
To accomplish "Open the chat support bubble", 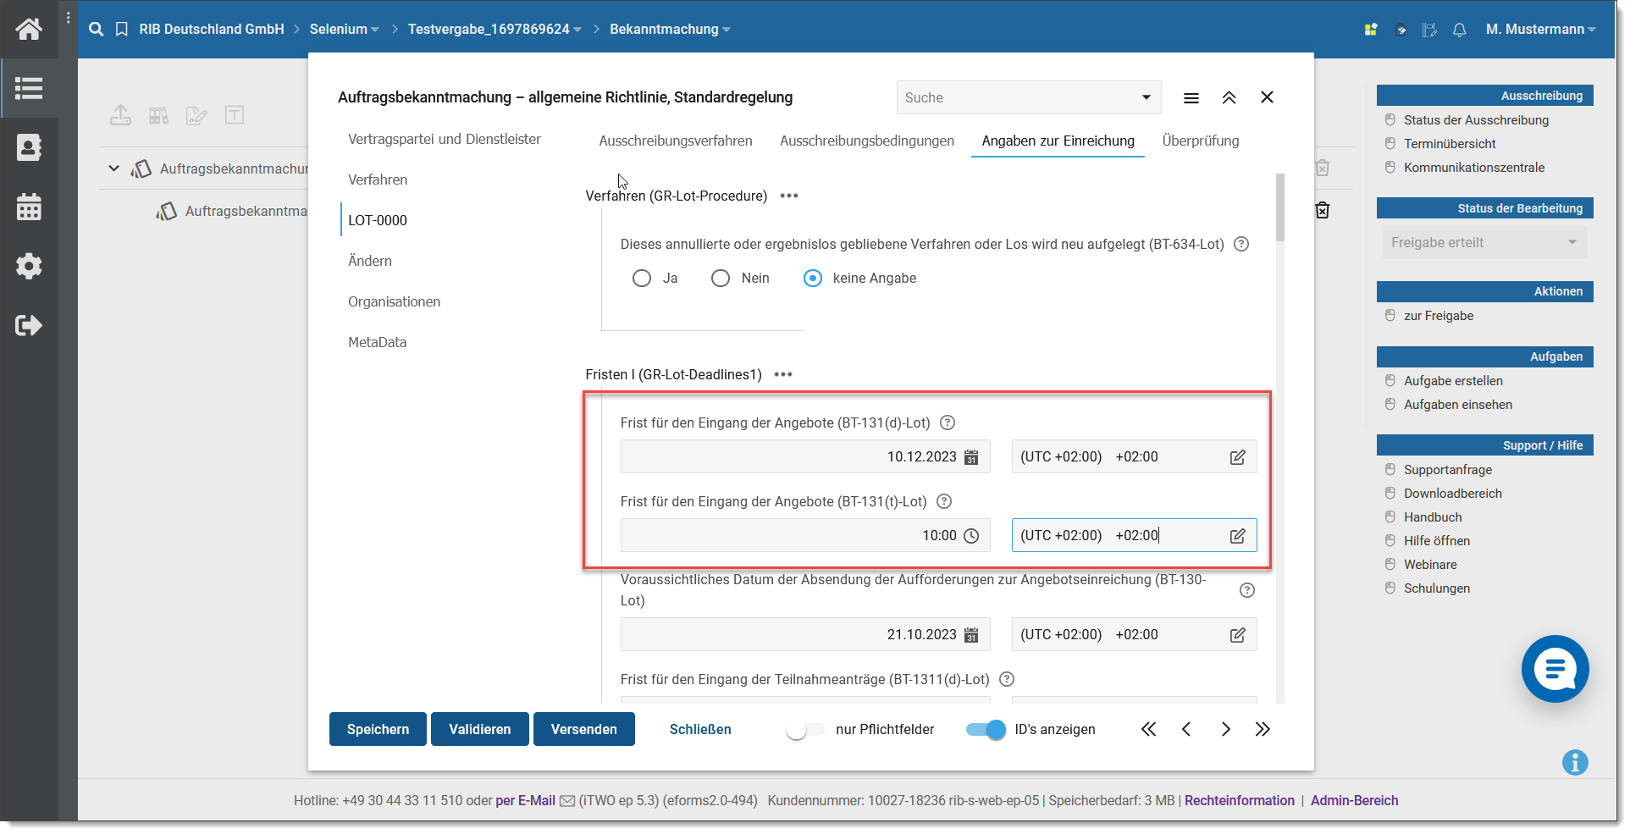I will point(1555,669).
